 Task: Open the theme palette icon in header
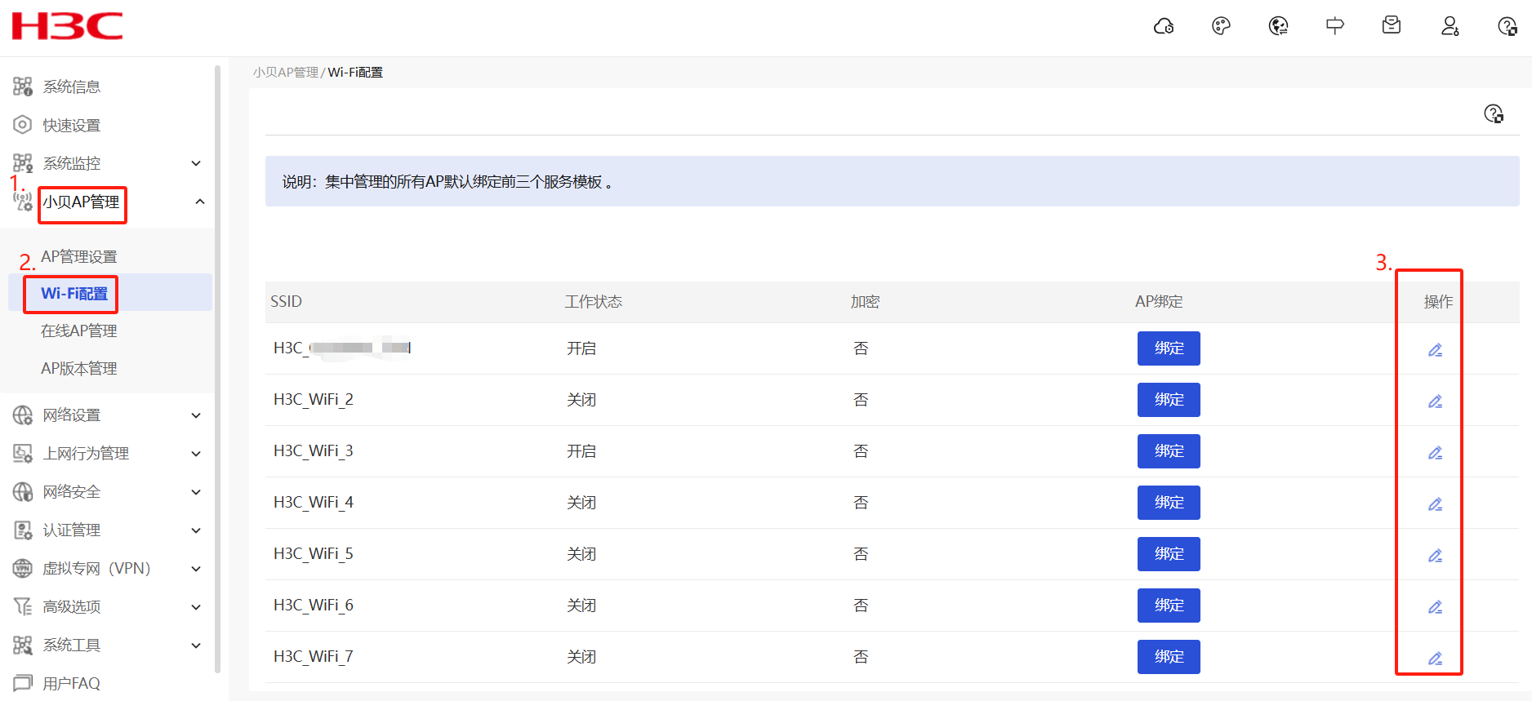coord(1221,26)
